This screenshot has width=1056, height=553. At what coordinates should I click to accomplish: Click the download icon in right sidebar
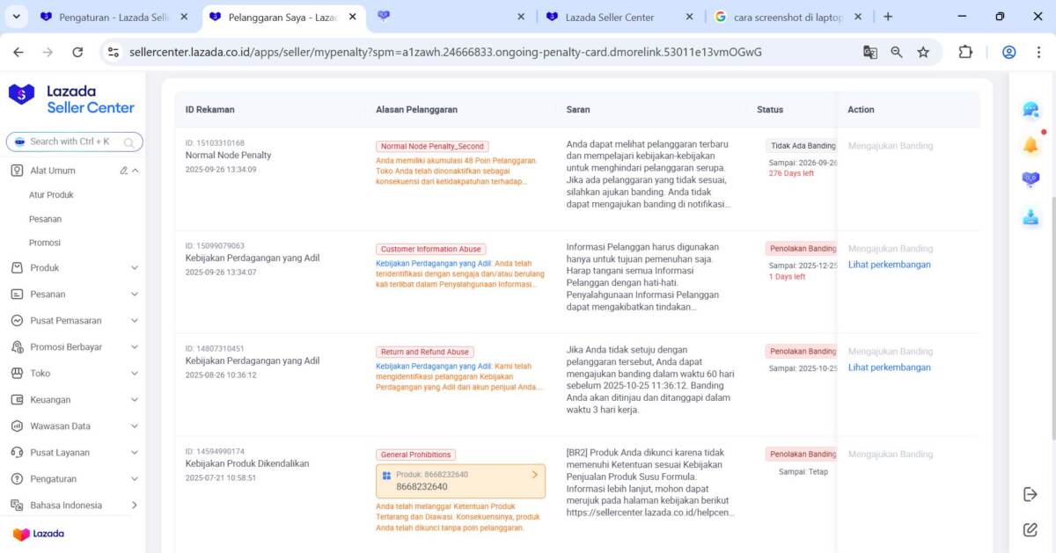[1030, 217]
